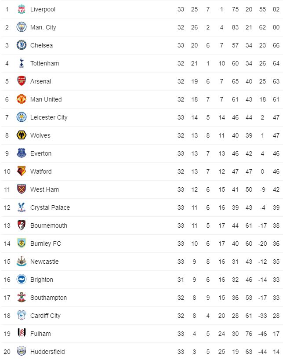The height and width of the screenshot is (360, 283).
Task: Click the Watford crest icon
Action: [22, 171]
